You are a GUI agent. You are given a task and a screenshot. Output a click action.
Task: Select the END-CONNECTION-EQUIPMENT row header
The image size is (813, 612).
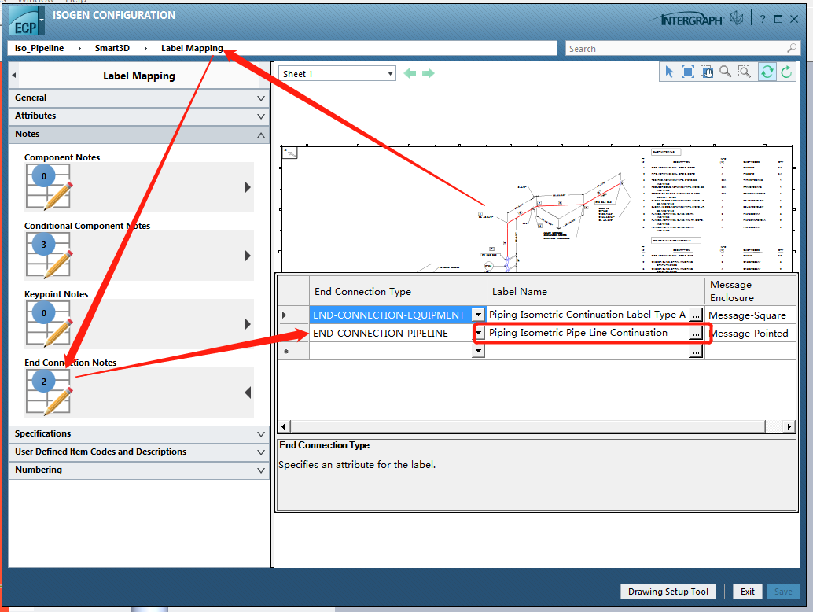point(293,315)
